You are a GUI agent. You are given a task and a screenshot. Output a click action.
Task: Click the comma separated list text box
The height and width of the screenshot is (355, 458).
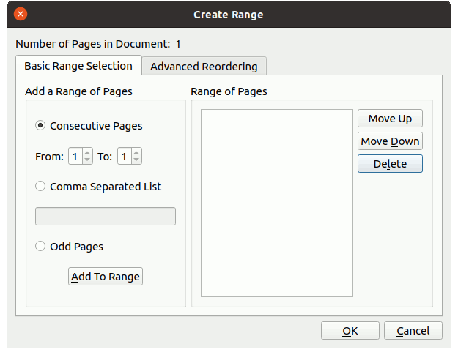point(106,217)
